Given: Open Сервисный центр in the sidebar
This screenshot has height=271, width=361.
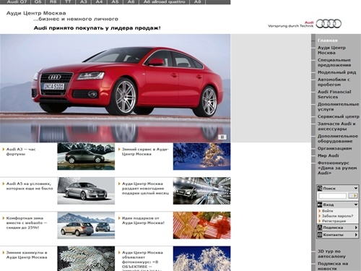Looking at the screenshot, I should [338, 116].
